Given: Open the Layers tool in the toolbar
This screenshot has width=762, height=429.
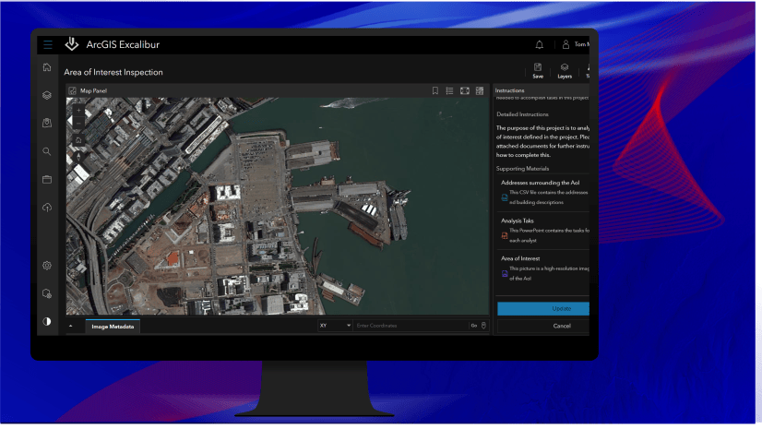Looking at the screenshot, I should coord(565,71).
